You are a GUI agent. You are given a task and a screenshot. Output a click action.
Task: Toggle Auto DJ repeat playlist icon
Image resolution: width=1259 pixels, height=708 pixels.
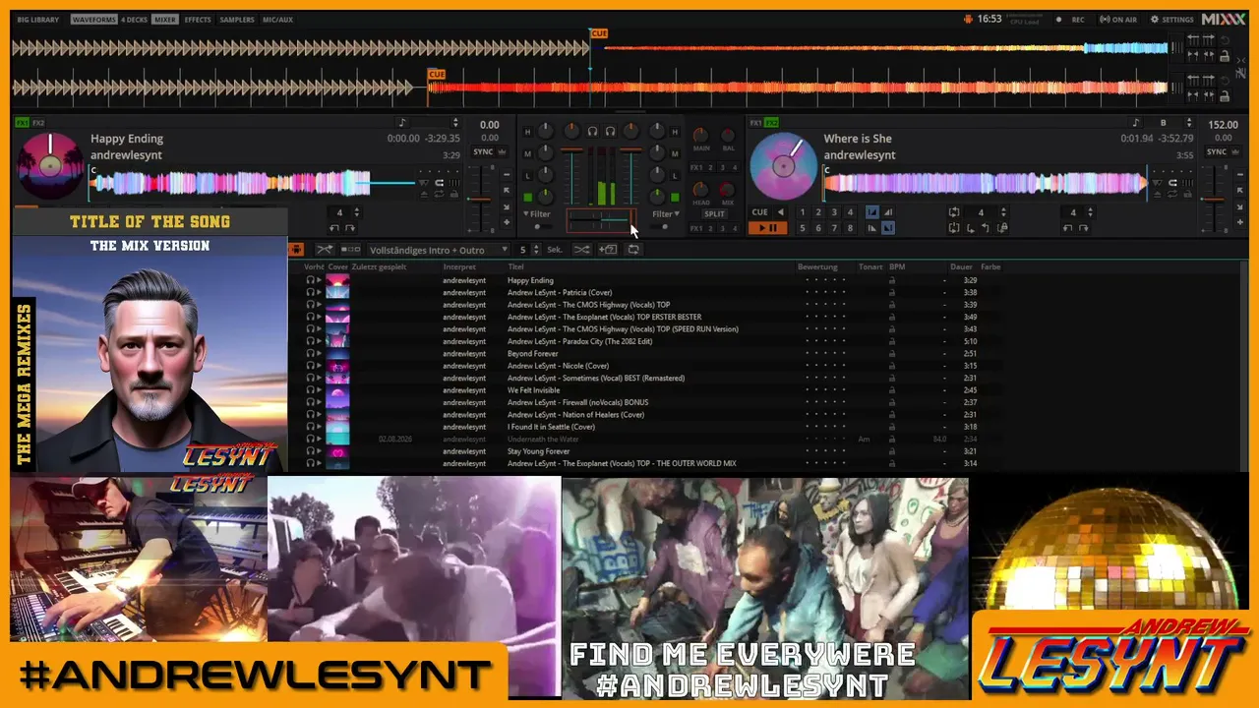coord(633,250)
